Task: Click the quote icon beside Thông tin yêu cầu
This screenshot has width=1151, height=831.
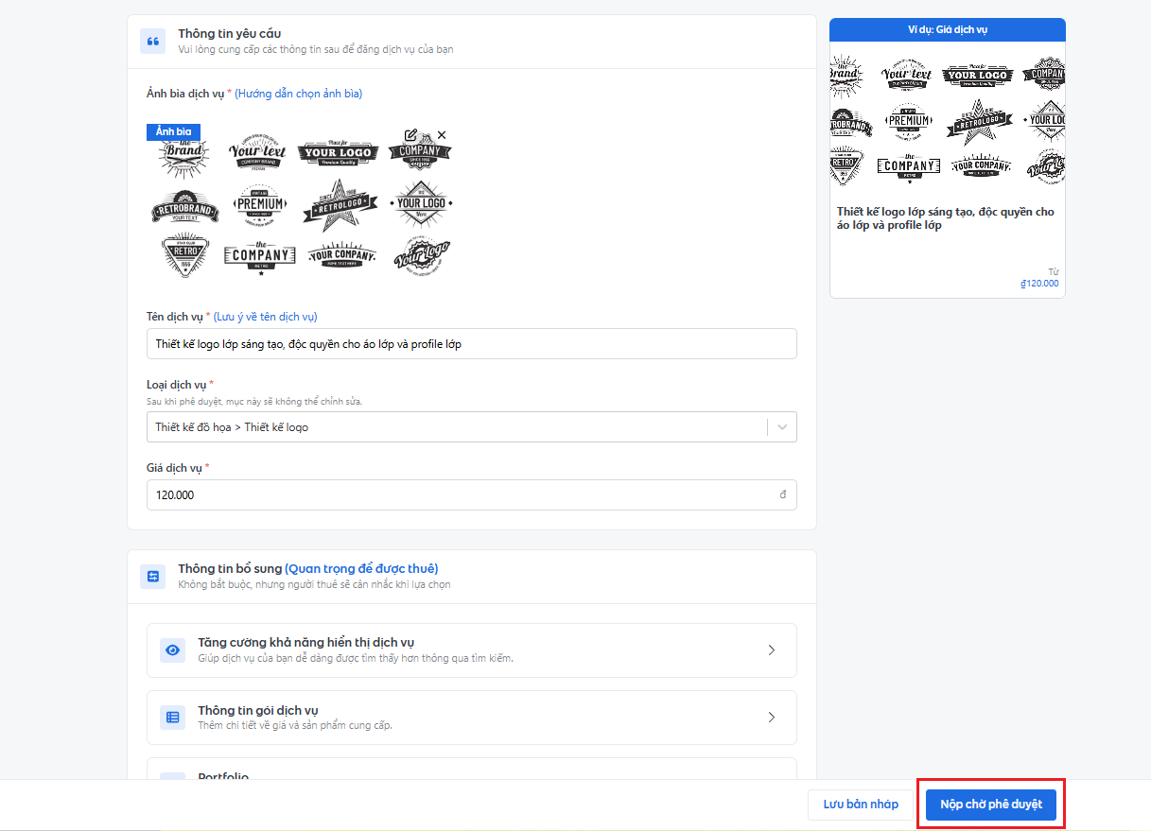Action: [152, 41]
